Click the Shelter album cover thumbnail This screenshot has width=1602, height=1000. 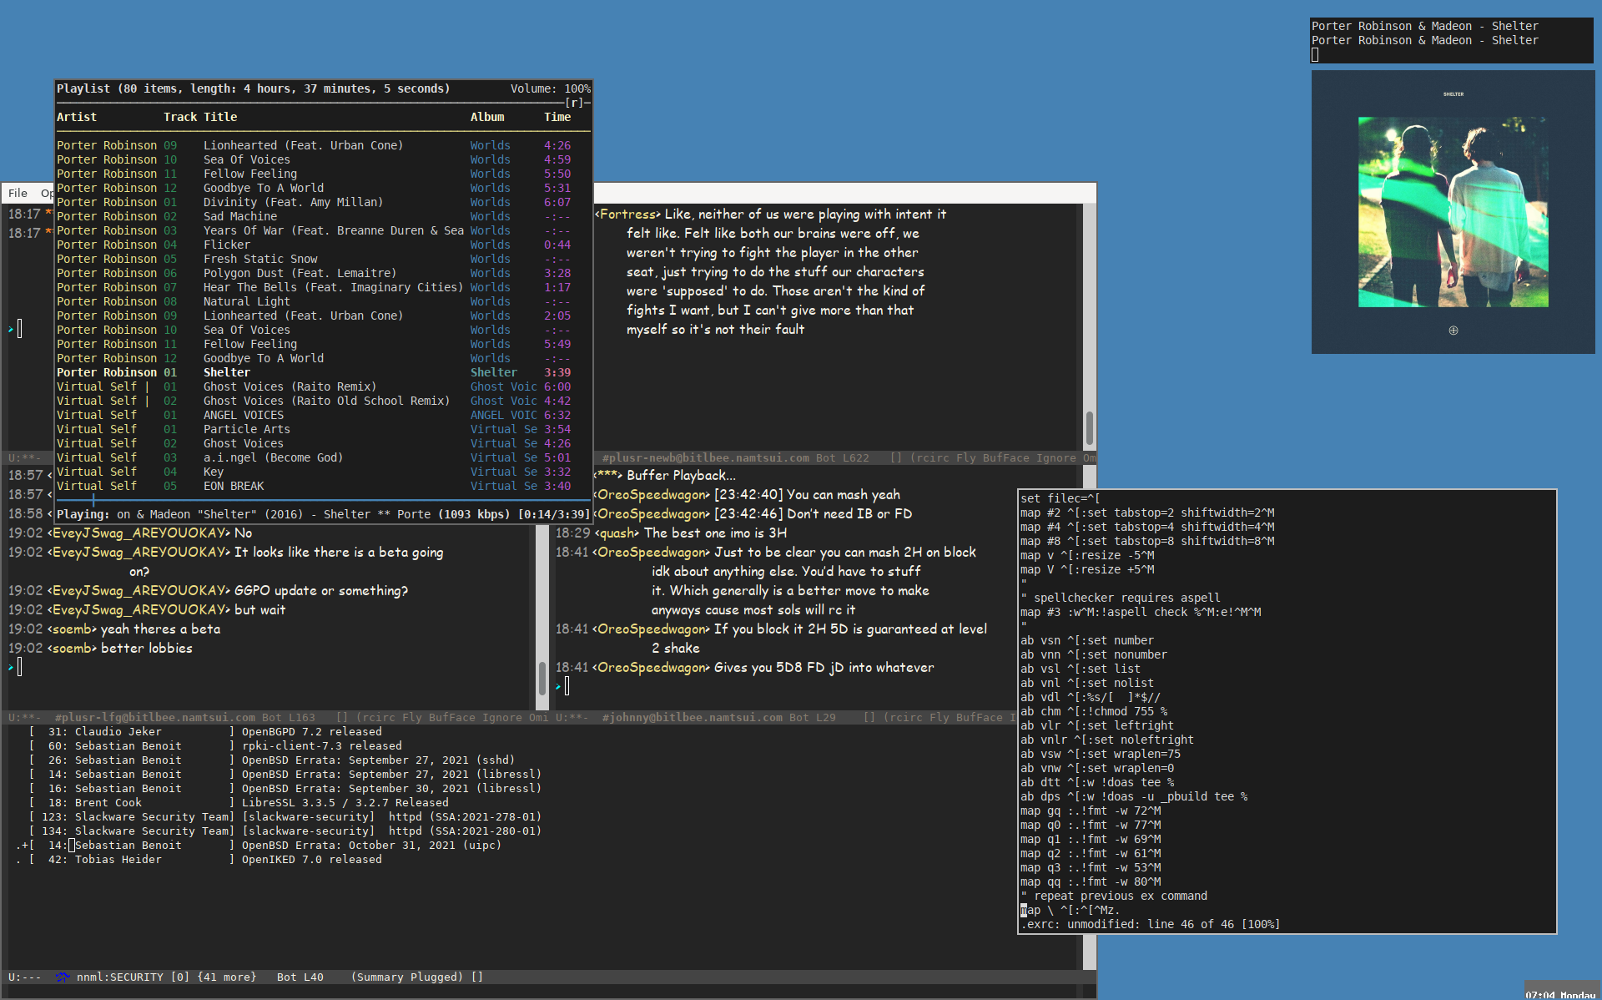1453,212
